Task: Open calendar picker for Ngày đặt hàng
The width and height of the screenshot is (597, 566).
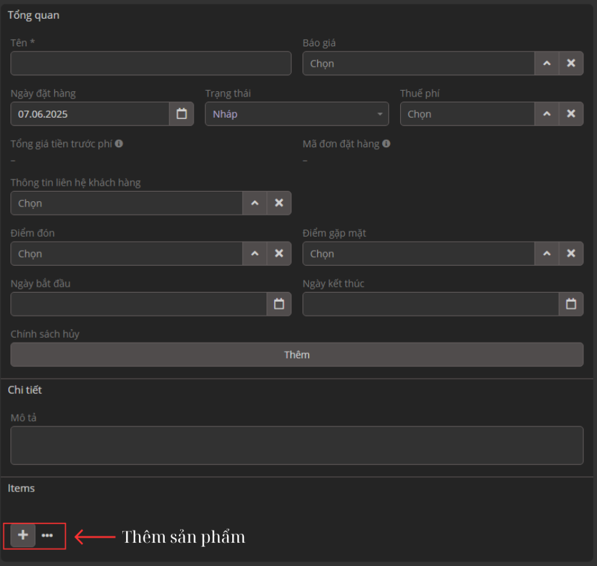Action: coord(181,114)
